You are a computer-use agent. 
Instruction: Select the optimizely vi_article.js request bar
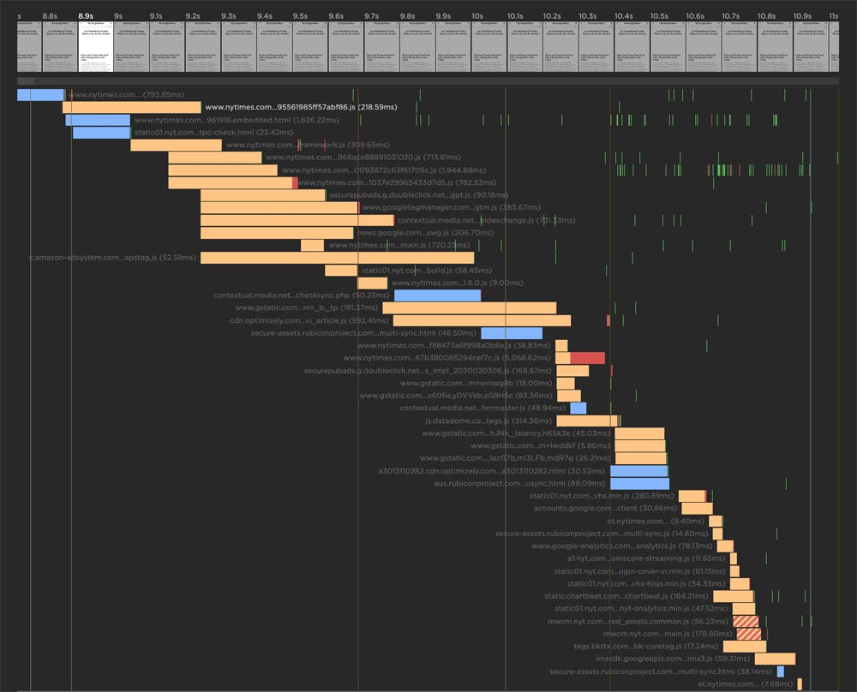pos(476,320)
